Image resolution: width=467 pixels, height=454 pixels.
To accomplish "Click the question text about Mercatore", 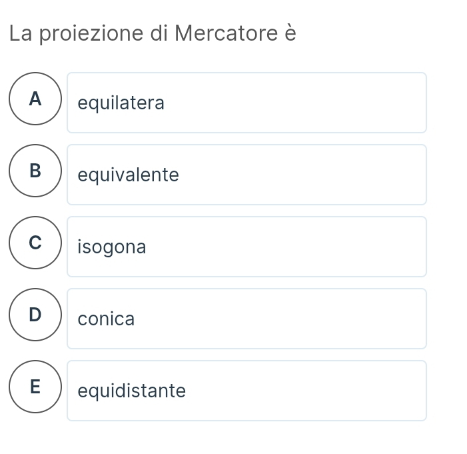I will tap(153, 33).
